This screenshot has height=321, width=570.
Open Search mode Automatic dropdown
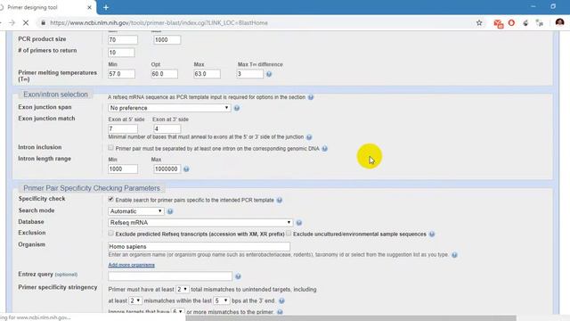[x=136, y=211]
